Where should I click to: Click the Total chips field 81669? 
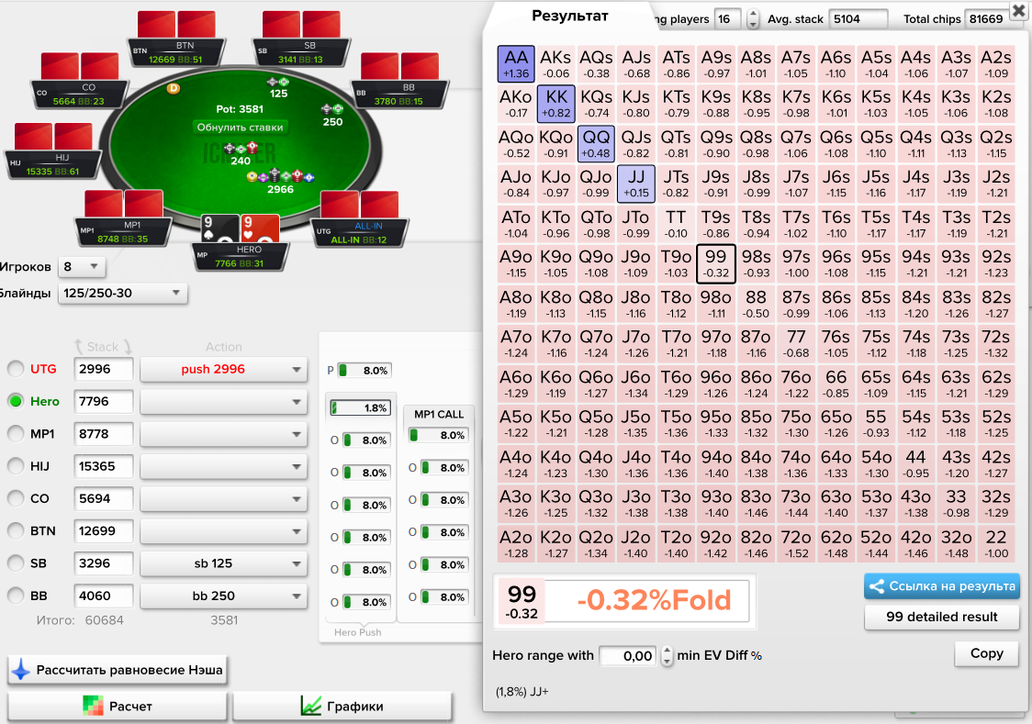[x=986, y=19]
